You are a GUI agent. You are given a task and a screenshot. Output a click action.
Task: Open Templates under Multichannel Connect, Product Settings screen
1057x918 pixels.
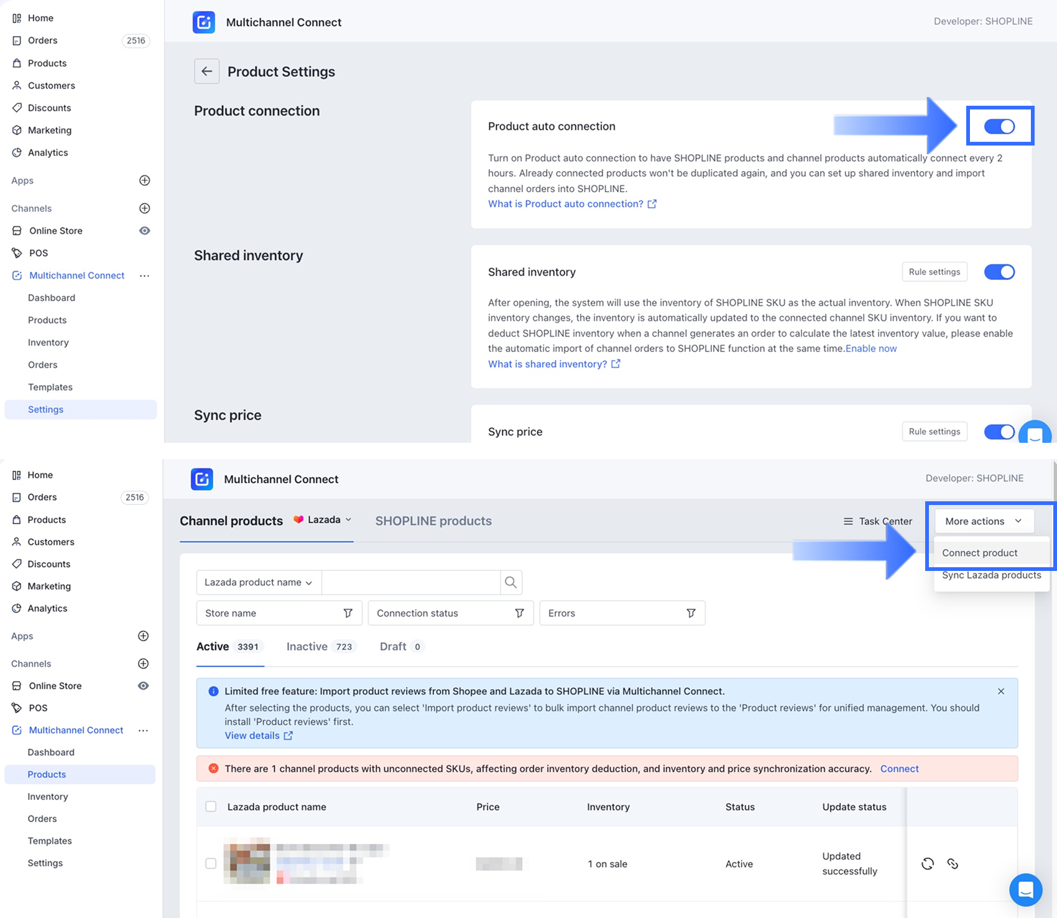pos(50,387)
